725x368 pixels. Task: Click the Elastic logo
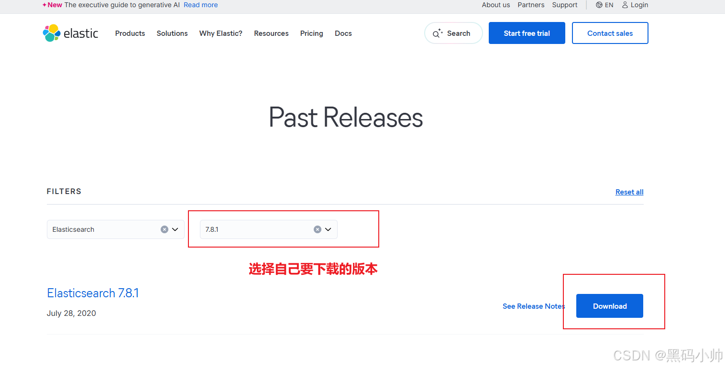(70, 33)
